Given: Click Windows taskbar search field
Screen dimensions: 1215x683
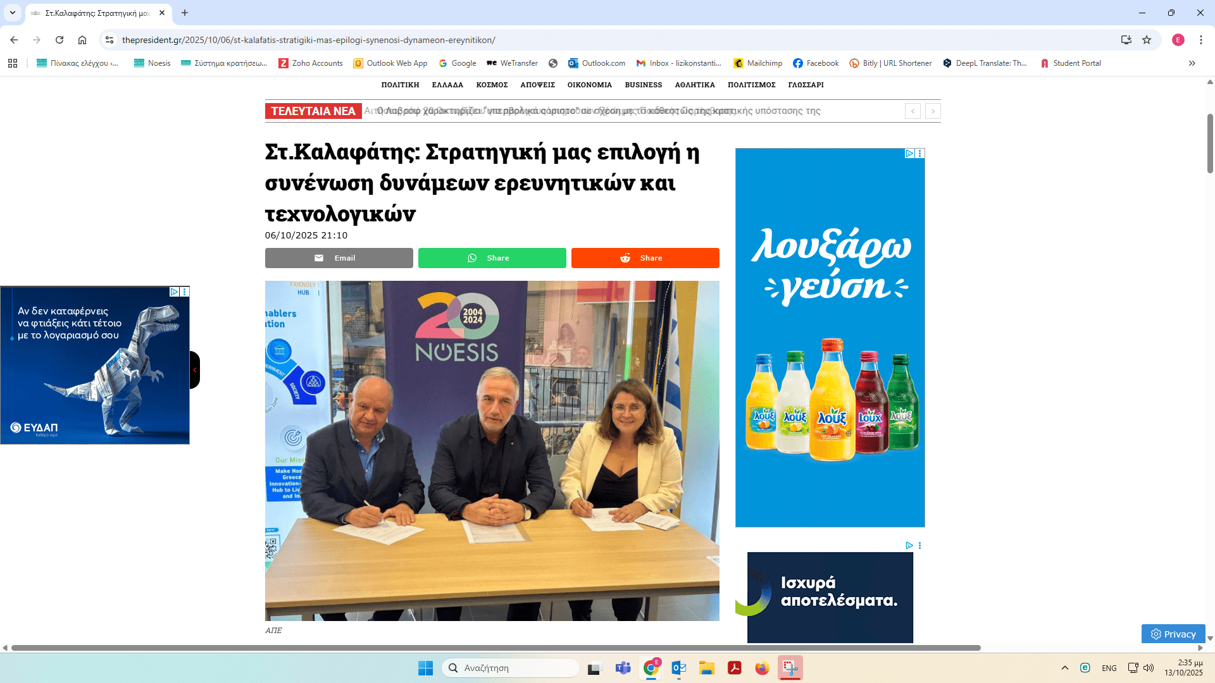Looking at the screenshot, I should click(510, 668).
